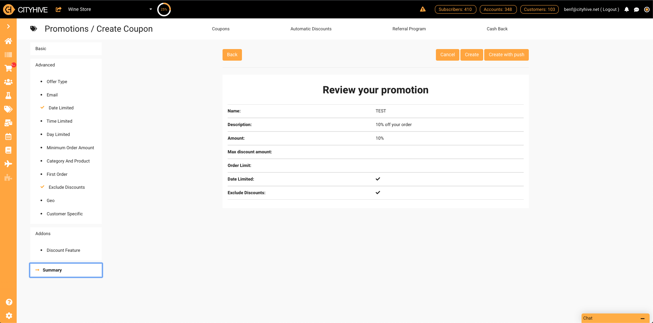Click the promotion name value TEST
653x323 pixels.
[x=381, y=111]
